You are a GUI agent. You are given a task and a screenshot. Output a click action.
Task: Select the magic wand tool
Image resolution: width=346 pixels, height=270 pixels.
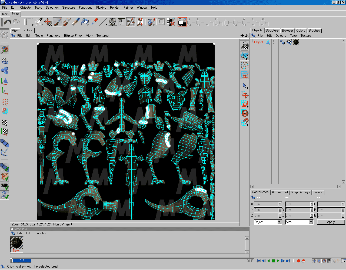click(39, 22)
